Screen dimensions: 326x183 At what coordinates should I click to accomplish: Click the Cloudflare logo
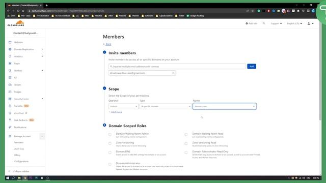tap(16, 23)
